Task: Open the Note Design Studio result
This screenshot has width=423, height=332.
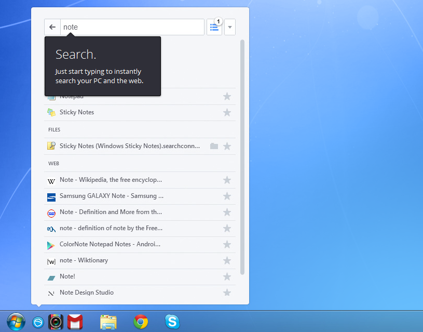Action: click(86, 293)
